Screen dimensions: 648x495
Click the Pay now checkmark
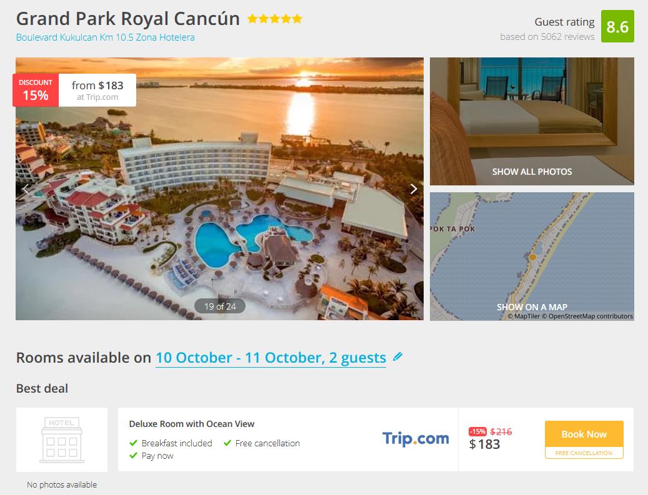coord(133,456)
